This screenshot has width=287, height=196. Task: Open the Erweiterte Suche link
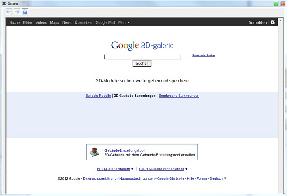coord(203,55)
